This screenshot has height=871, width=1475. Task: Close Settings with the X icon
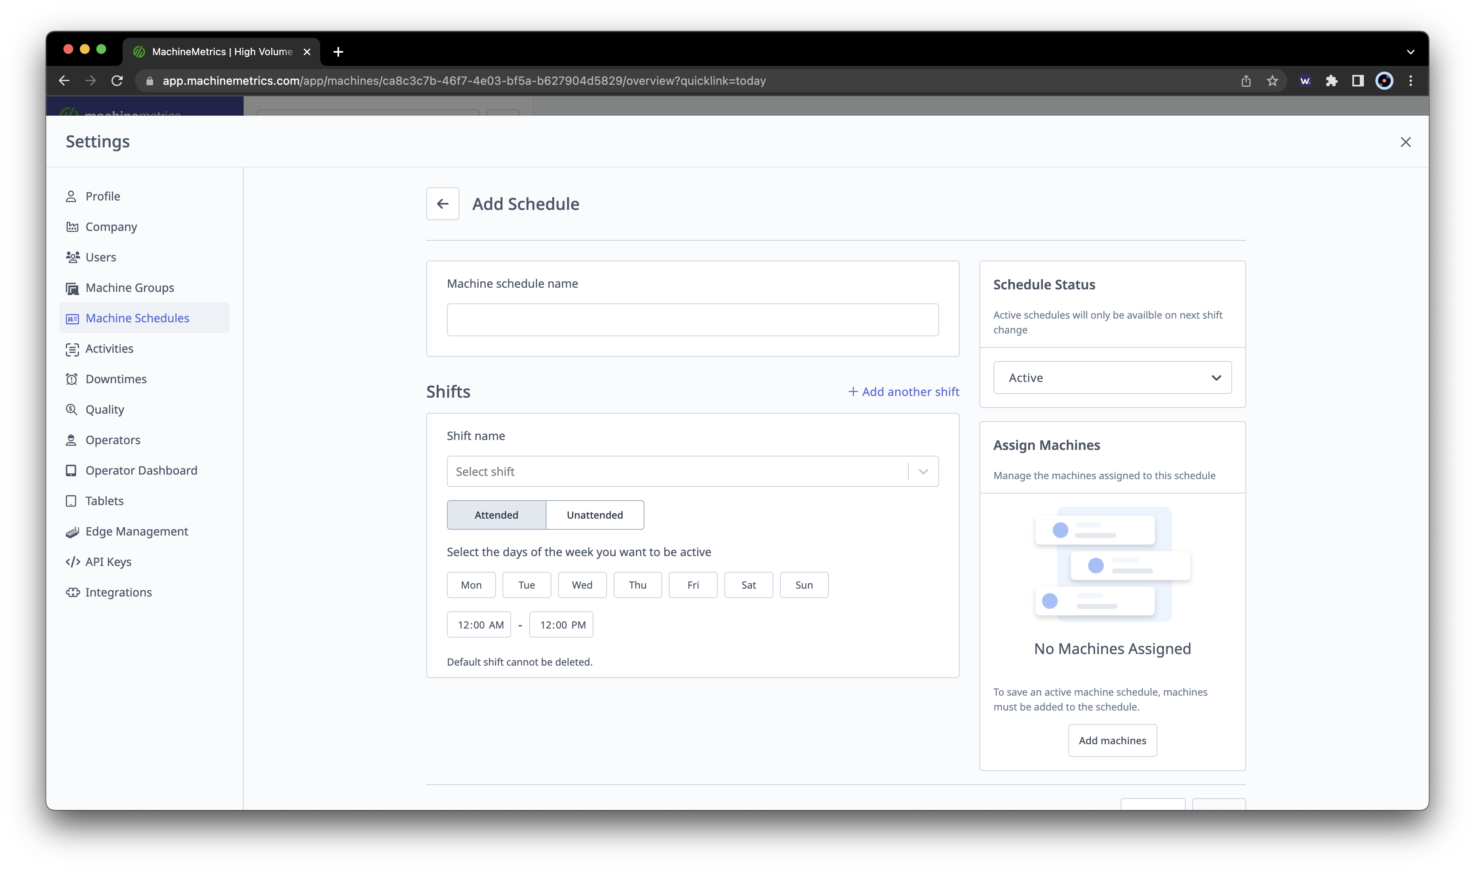1405,142
